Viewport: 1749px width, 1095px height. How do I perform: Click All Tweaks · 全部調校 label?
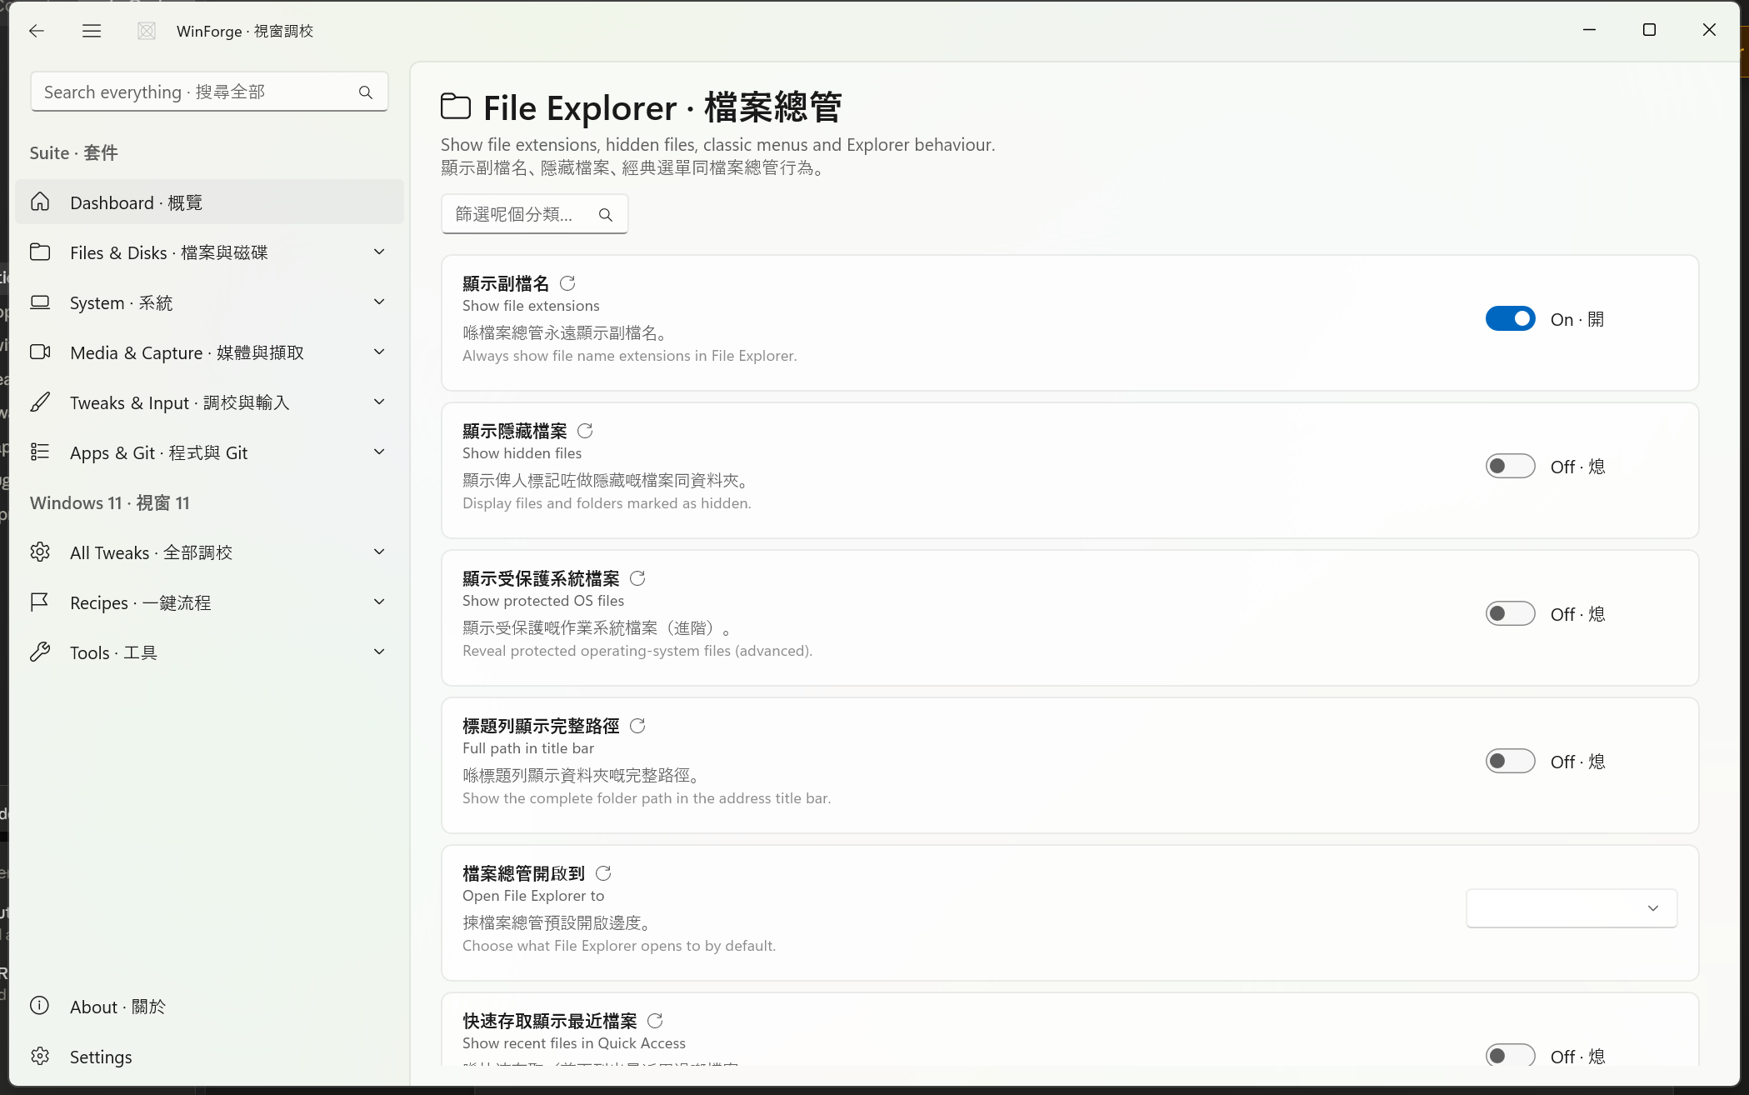[x=151, y=552]
